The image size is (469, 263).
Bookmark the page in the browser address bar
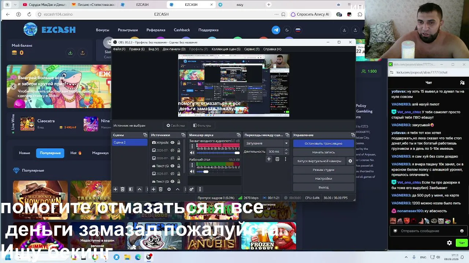tap(283, 14)
